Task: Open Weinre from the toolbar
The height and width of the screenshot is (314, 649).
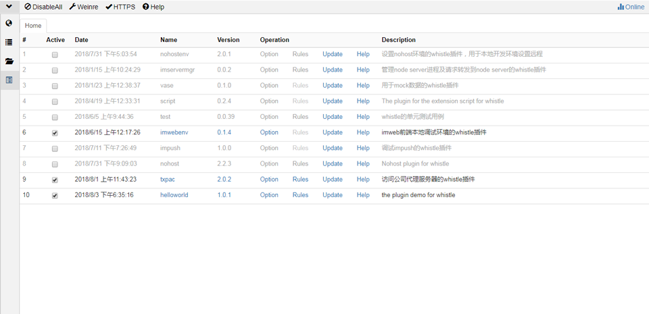Action: [84, 7]
